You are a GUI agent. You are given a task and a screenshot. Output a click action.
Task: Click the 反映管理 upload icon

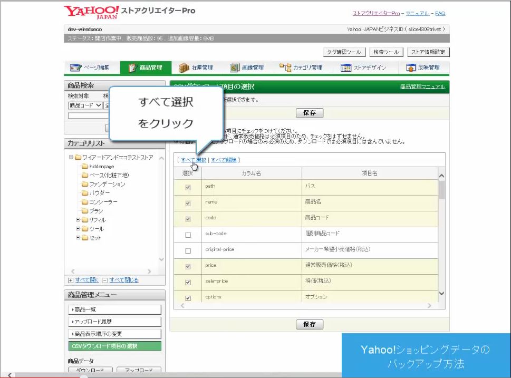pyautogui.click(x=411, y=68)
